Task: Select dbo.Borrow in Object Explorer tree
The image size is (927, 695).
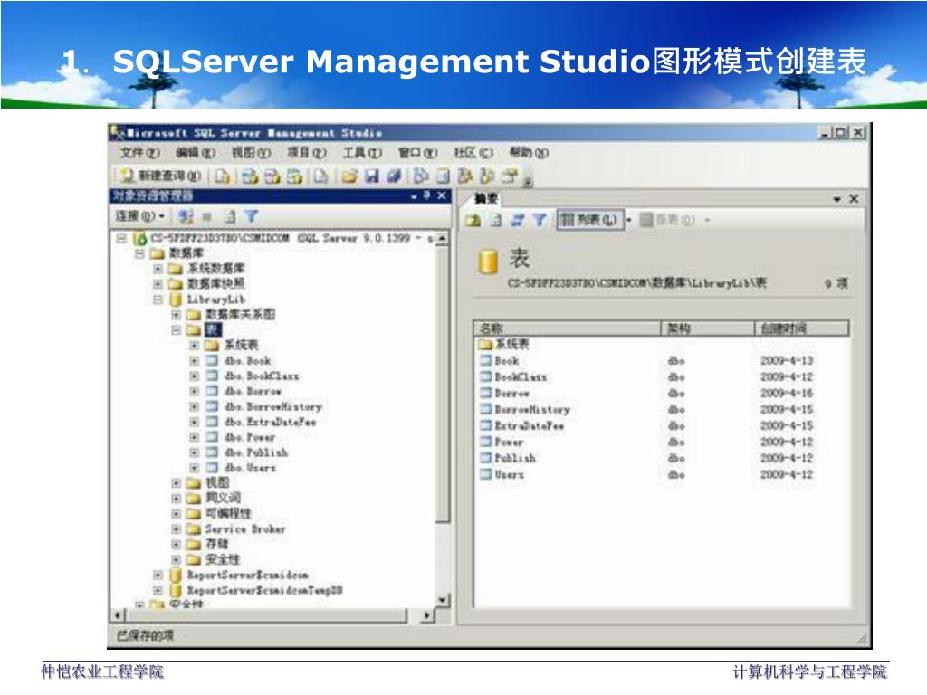Action: coord(253,391)
